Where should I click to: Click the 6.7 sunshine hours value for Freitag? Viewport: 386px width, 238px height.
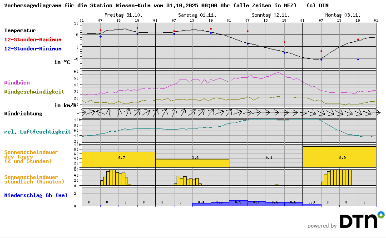click(122, 158)
